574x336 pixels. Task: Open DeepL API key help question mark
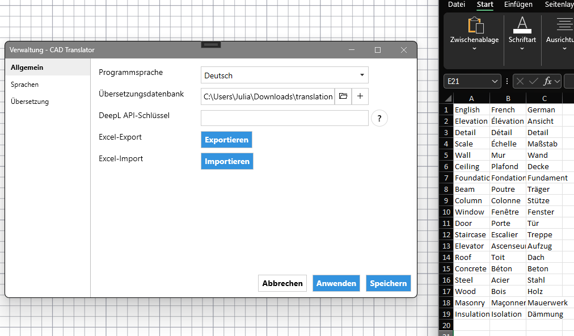[379, 119]
